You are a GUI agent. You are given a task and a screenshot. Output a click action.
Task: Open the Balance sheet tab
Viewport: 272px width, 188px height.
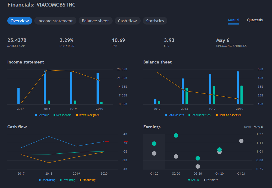coord(95,21)
